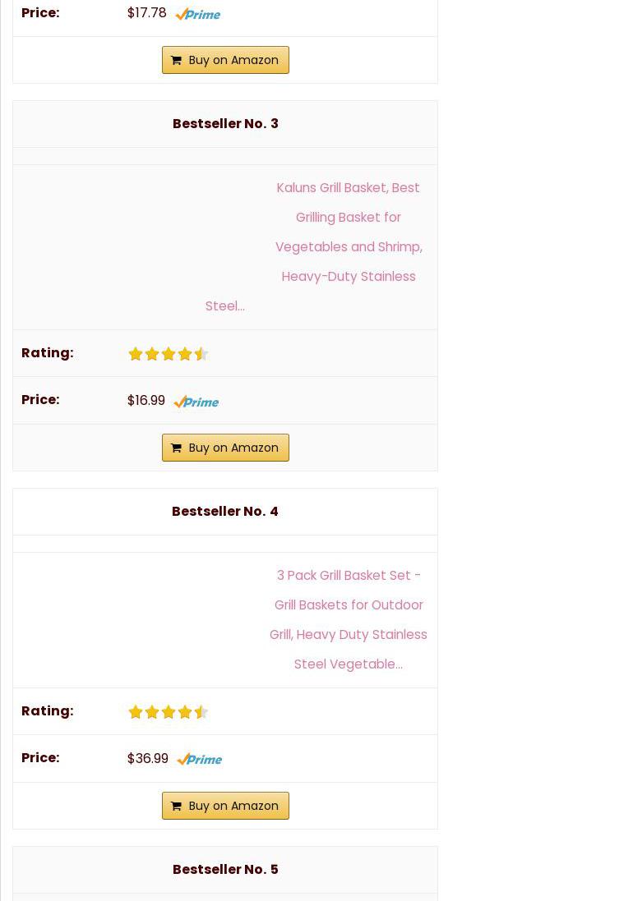Click the $36.99 price text
This screenshot has height=901, width=633.
pos(148,759)
